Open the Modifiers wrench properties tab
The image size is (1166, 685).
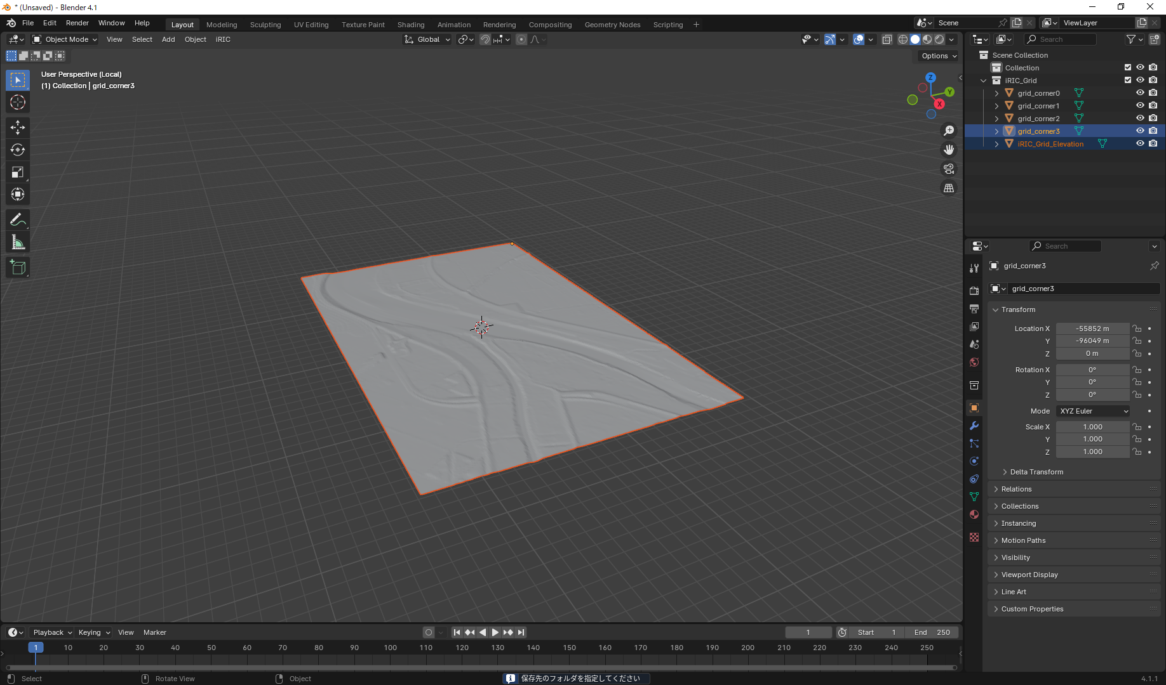point(974,426)
